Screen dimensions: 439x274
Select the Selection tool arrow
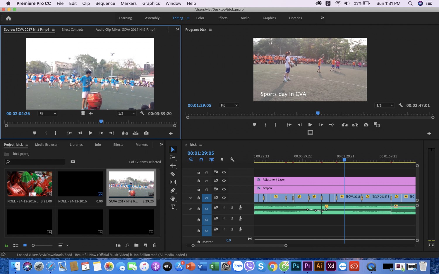(173, 149)
